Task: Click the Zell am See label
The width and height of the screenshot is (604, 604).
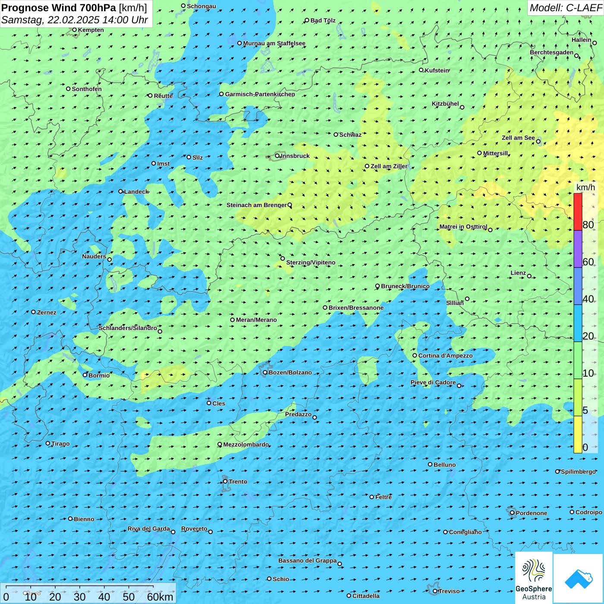Action: click(518, 138)
